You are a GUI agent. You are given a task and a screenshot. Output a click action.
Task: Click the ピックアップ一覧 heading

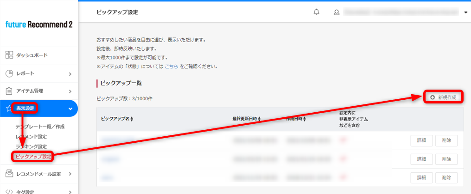pyautogui.click(x=121, y=83)
